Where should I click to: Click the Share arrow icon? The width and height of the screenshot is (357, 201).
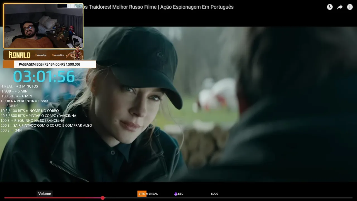point(340,7)
